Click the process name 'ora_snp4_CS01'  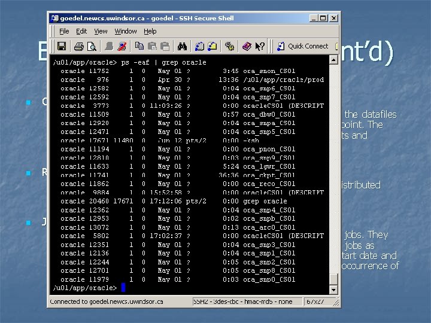pos(269,210)
